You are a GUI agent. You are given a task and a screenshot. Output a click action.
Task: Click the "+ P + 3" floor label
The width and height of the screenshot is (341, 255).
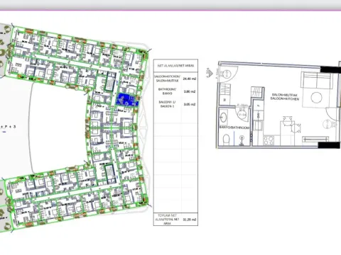click(9, 127)
